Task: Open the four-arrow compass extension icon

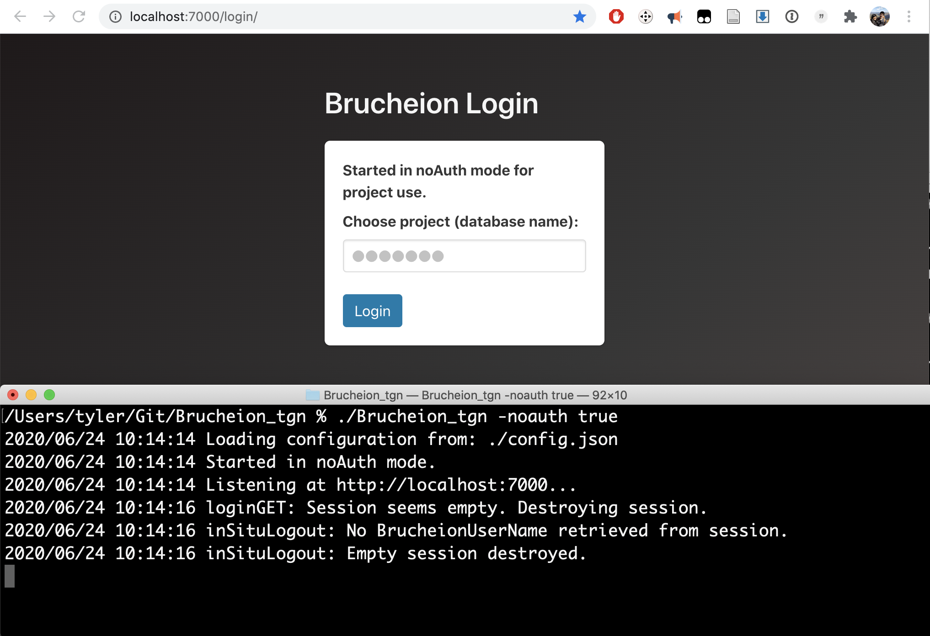Action: click(x=645, y=17)
